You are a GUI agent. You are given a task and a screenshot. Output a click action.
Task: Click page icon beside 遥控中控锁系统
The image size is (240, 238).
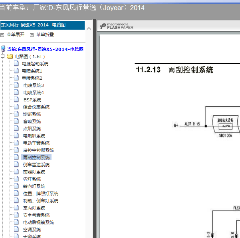[16, 150]
